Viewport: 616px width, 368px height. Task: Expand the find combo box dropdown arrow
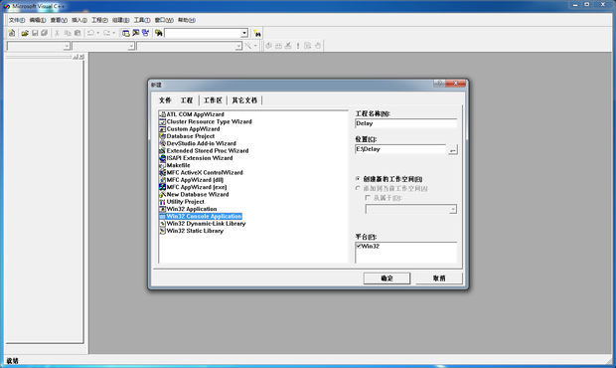click(244, 33)
